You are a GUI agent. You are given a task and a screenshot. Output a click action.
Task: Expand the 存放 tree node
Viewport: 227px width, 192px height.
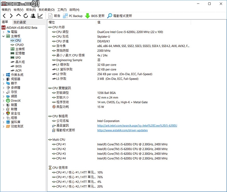(x=3, y=92)
